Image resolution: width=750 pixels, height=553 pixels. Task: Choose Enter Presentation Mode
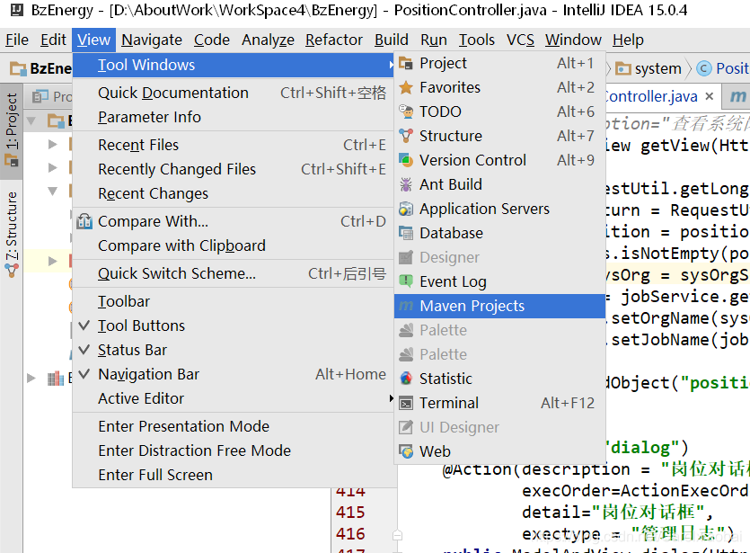pyautogui.click(x=183, y=426)
